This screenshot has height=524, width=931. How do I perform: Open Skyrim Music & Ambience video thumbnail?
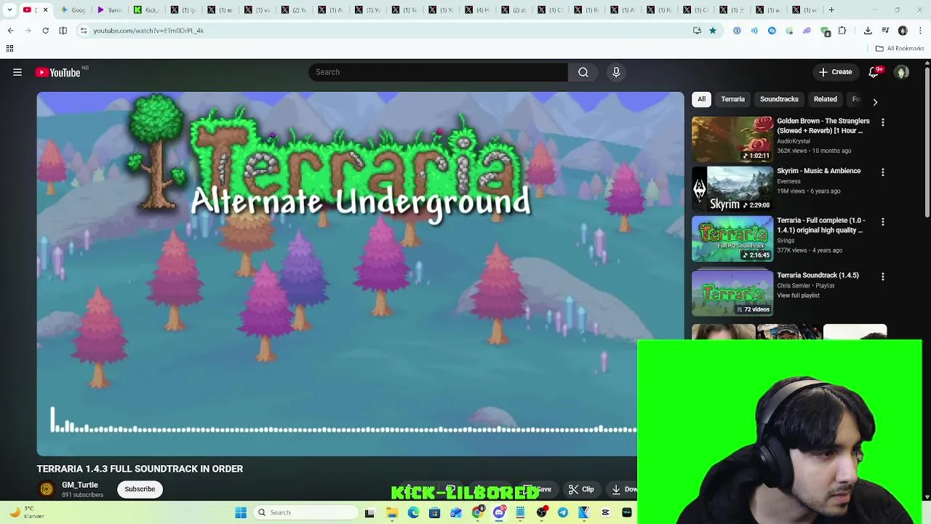(x=732, y=188)
